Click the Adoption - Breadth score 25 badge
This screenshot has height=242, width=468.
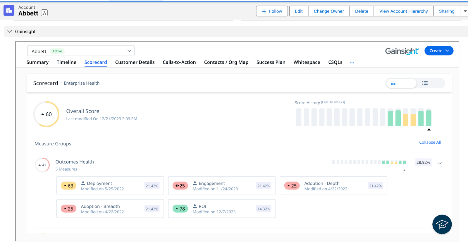tap(68, 209)
